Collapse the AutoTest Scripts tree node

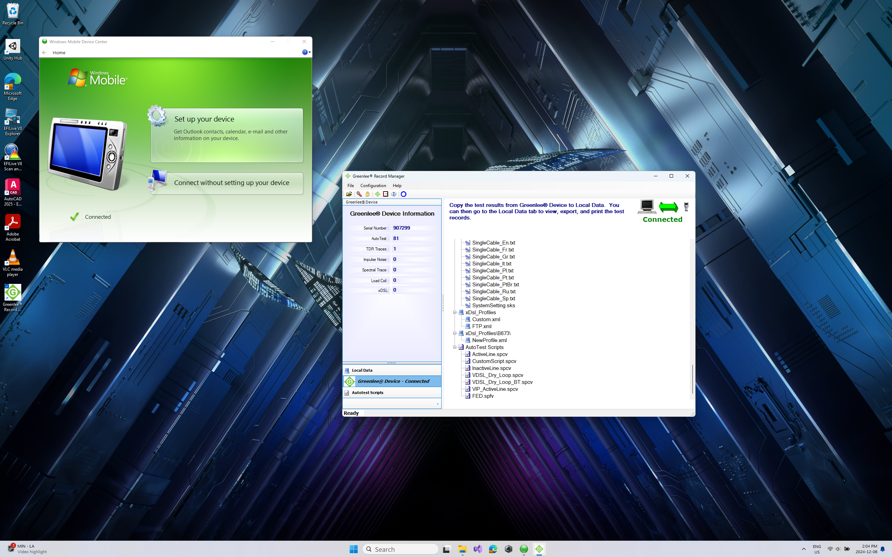tap(455, 347)
